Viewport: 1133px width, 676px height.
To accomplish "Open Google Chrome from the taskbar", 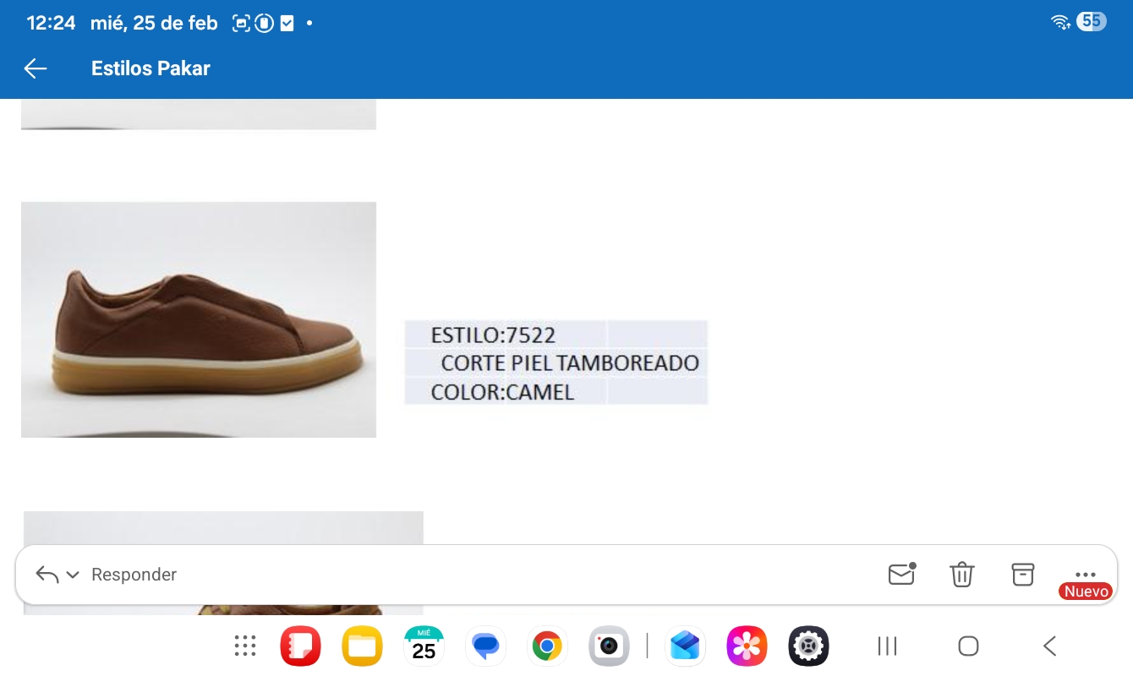I will click(x=547, y=646).
